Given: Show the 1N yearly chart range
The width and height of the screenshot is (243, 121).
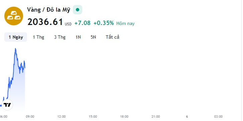Looking at the screenshot, I should pos(78,37).
